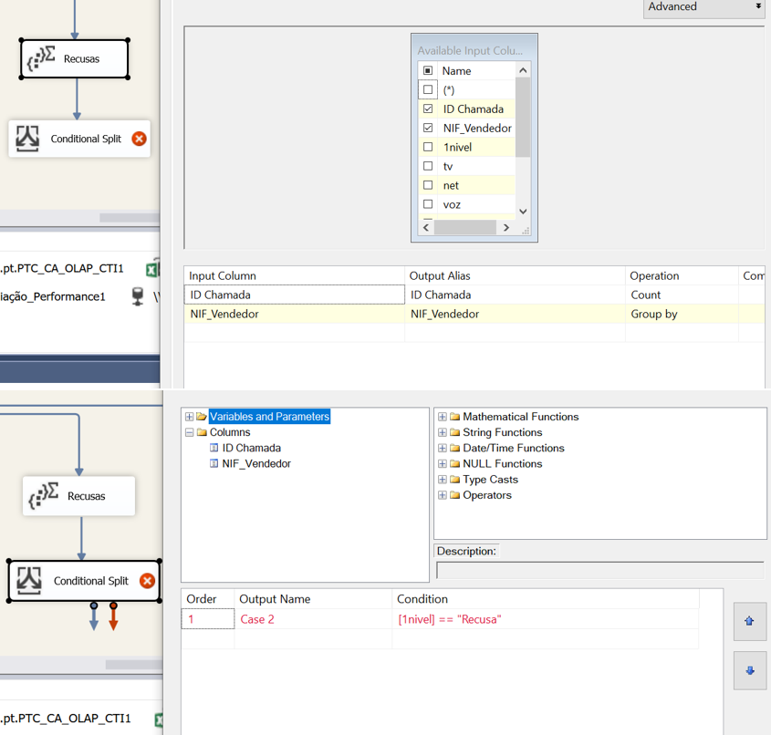The width and height of the screenshot is (771, 735).
Task: Select NIF_Vendedor in the Columns tree
Action: 256,463
